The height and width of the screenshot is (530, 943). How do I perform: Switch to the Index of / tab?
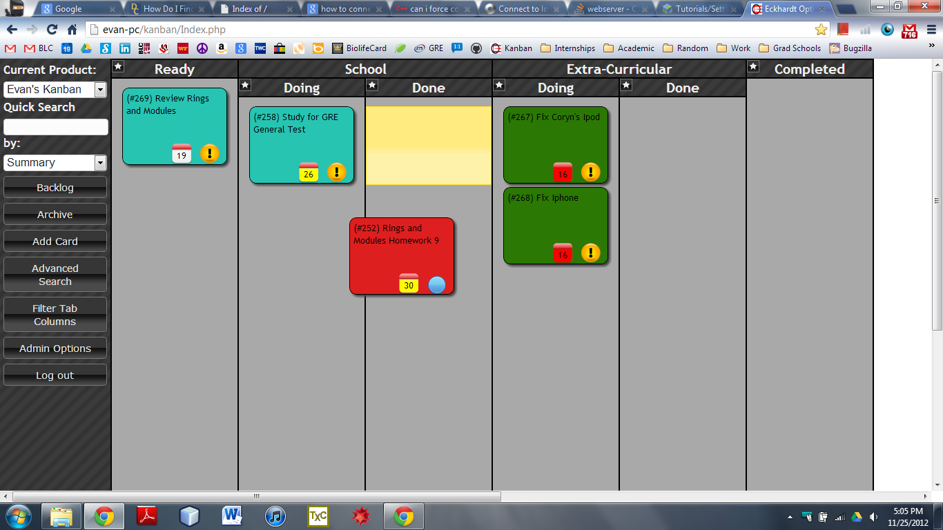coord(255,9)
